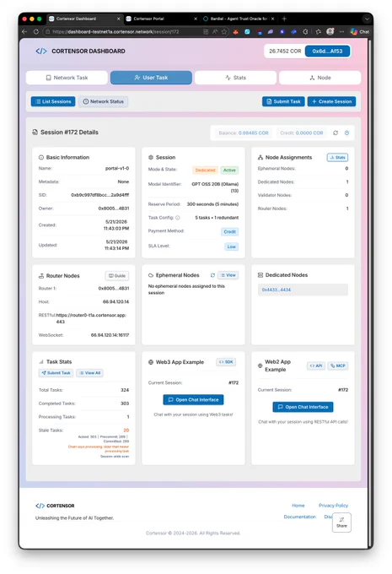The width and height of the screenshot is (392, 574).
Task: Click the session Balance 0.98485 COR value
Action: point(254,133)
